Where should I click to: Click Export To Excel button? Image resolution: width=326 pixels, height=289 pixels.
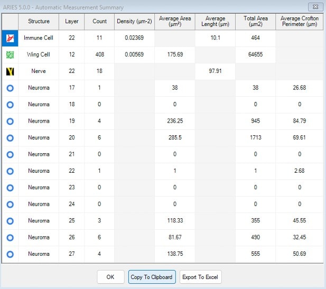(x=200, y=277)
